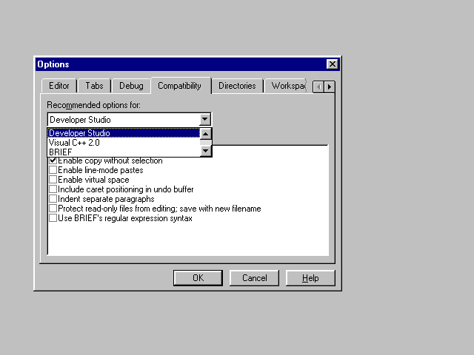Switch to the Editor tab
The height and width of the screenshot is (355, 474).
(x=59, y=86)
